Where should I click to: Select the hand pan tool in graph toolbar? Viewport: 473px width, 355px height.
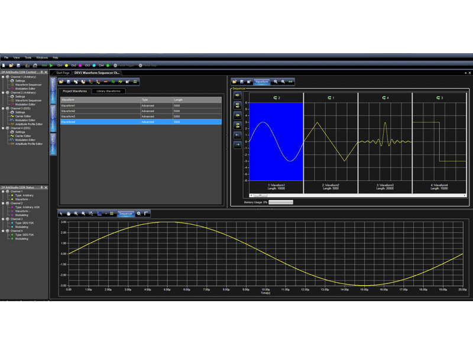(69, 214)
